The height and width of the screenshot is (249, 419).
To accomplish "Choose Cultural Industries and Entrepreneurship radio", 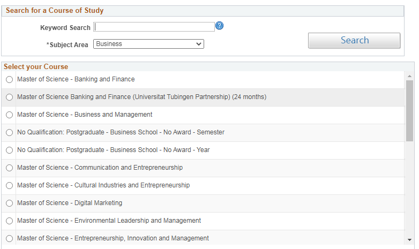I will pyautogui.click(x=9, y=185).
